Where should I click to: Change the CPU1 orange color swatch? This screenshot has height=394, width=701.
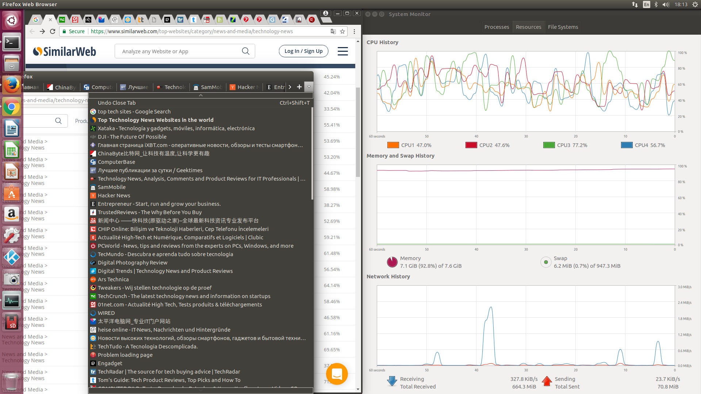coord(393,145)
